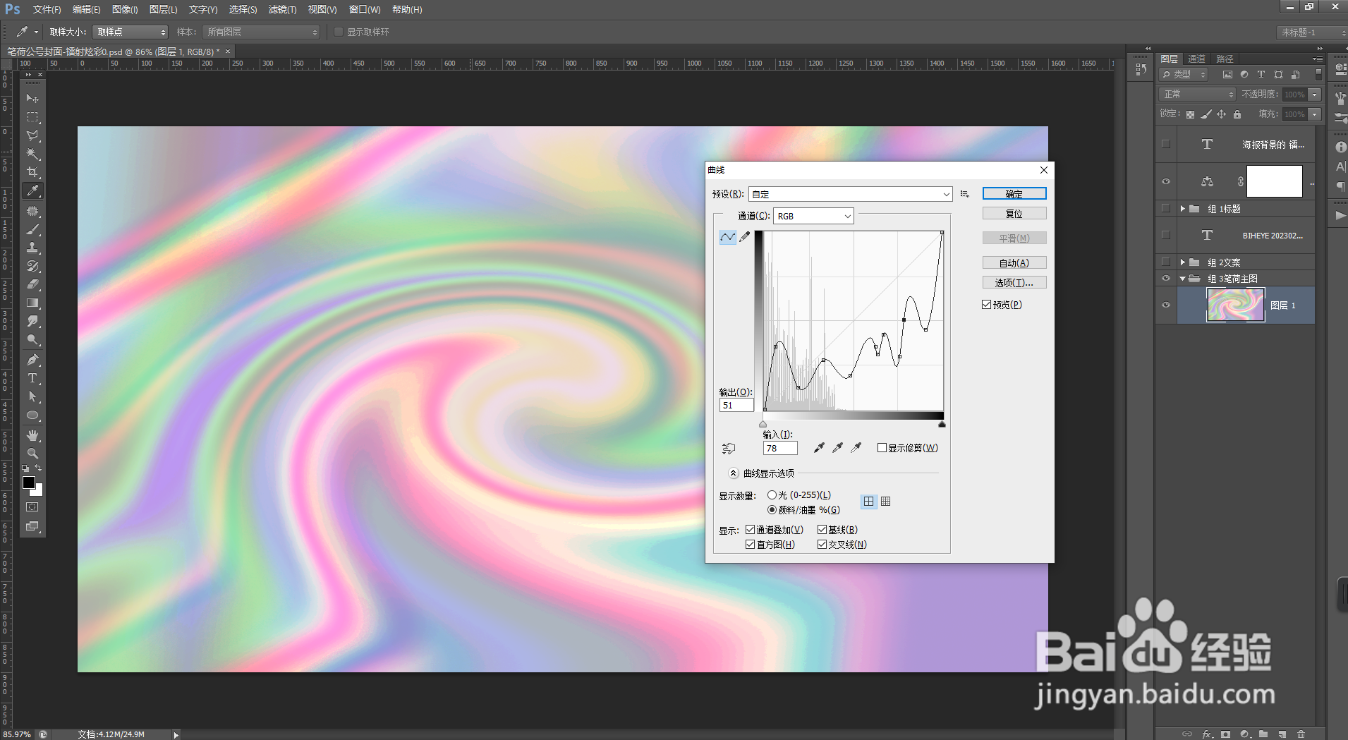This screenshot has height=740, width=1348.
Task: Select the Eraser tool
Action: point(32,284)
